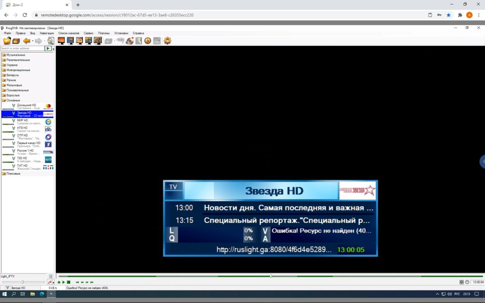Click the taskbar search magnifier
Viewport: 485px width, 303px height.
tap(14, 294)
